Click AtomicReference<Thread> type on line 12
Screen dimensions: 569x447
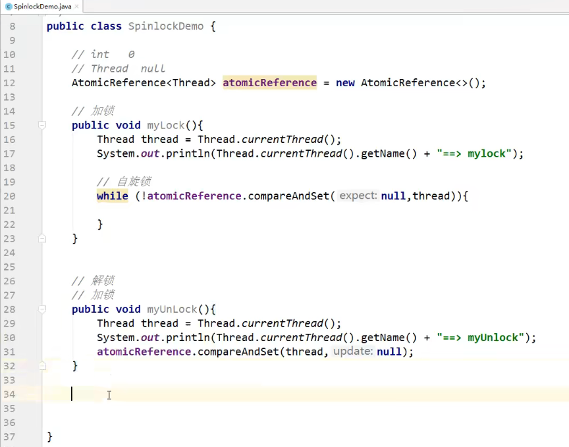click(144, 83)
